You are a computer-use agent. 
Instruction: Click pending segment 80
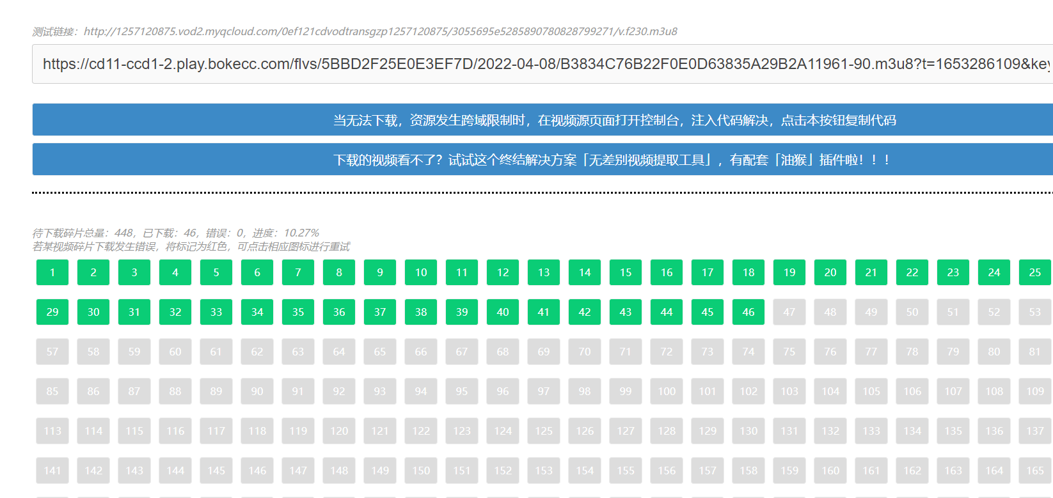(994, 352)
